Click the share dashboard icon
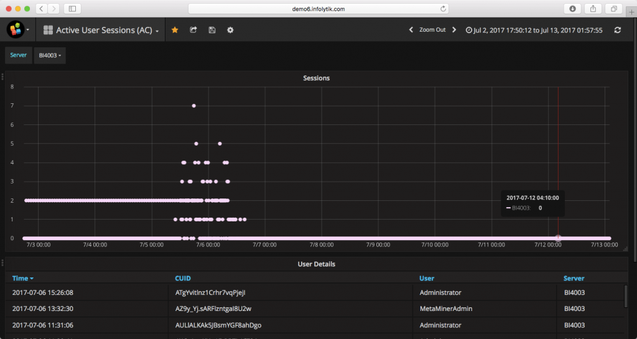The image size is (637, 339). (x=193, y=30)
